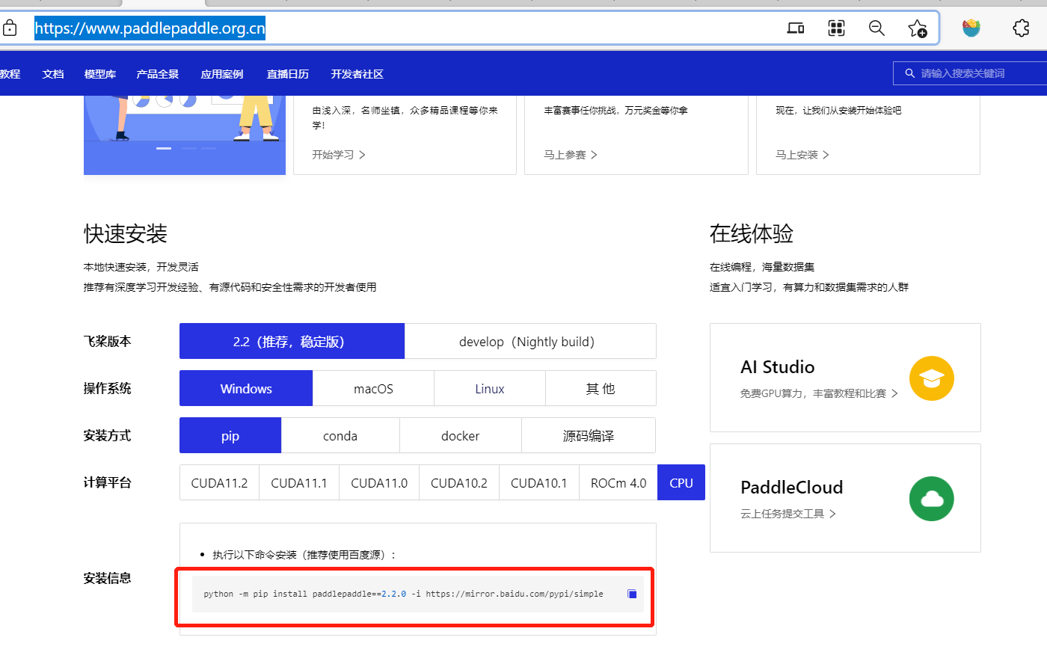
Task: Select pip install method
Action: [x=230, y=435]
